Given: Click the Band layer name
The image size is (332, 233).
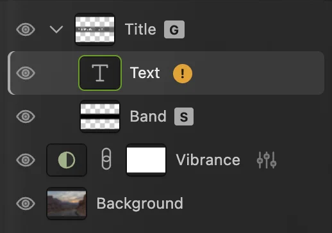Looking at the screenshot, I should coord(148,116).
